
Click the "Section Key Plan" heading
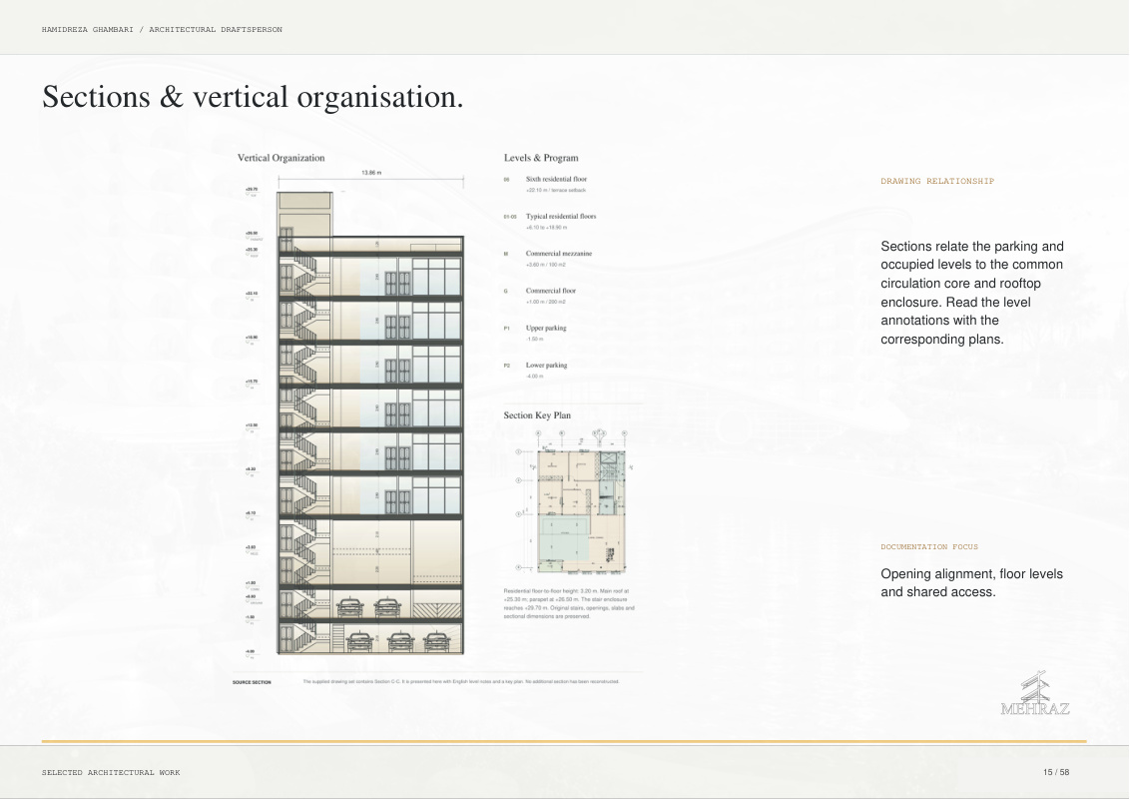[537, 415]
